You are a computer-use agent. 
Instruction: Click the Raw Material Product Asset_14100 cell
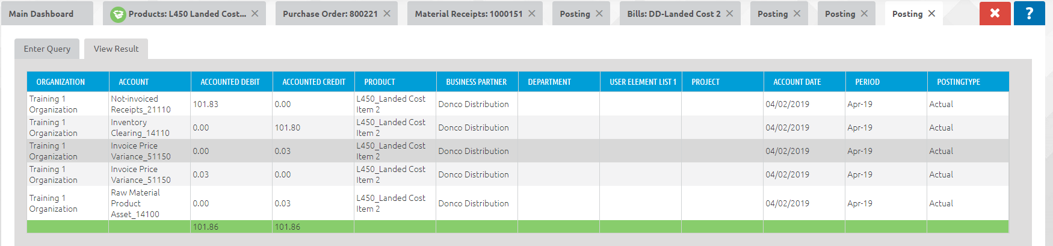click(135, 203)
